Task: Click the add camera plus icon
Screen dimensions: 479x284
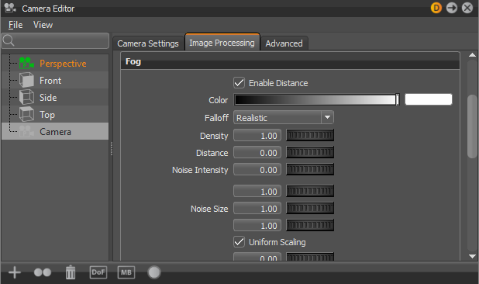Action: coord(15,272)
